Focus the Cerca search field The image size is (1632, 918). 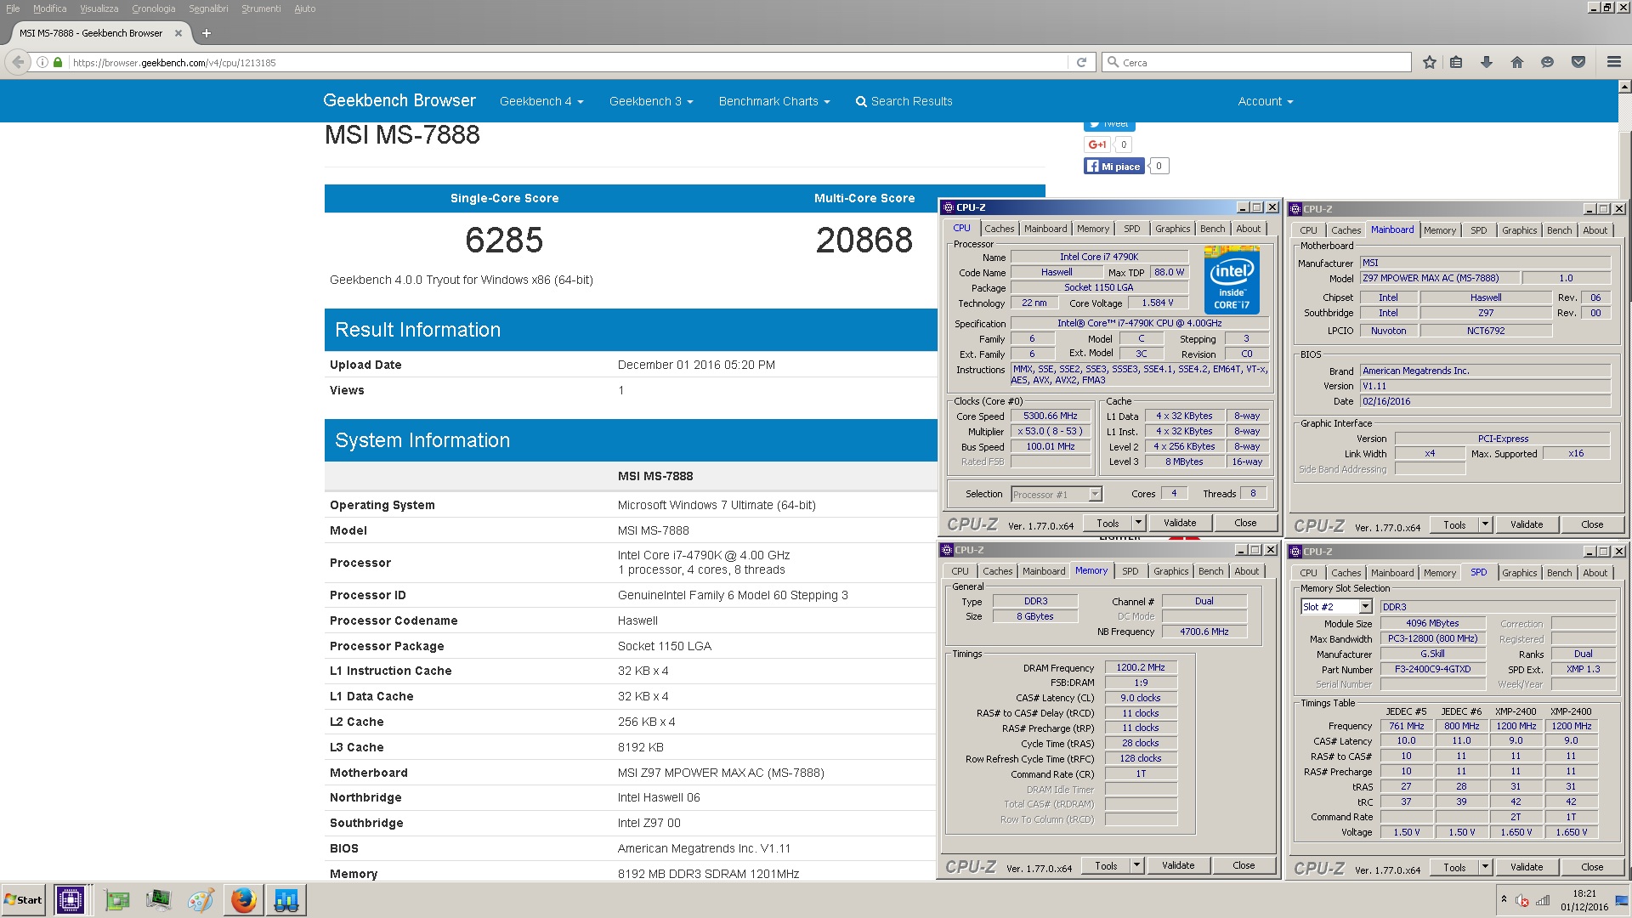pyautogui.click(x=1257, y=62)
